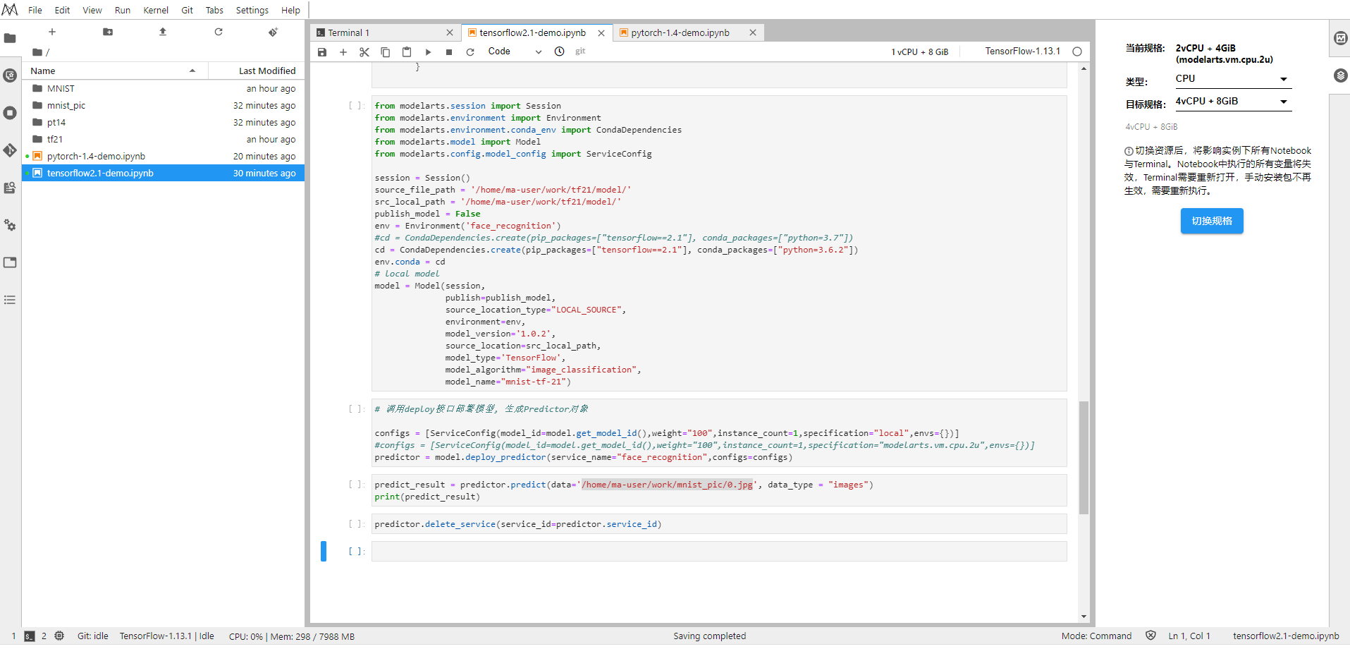The height and width of the screenshot is (649, 1350).
Task: Save the notebook with the save icon
Action: click(322, 51)
